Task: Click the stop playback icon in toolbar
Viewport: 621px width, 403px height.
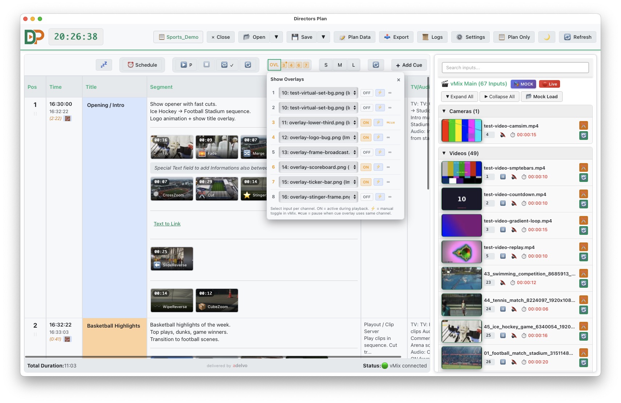Action: click(x=206, y=65)
